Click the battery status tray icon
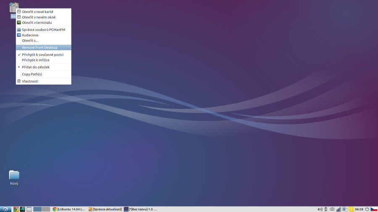Image resolution: width=378 pixels, height=212 pixels. coord(326,209)
